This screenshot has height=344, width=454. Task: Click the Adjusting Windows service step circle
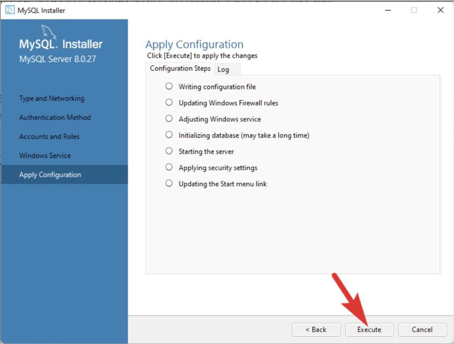tap(169, 119)
